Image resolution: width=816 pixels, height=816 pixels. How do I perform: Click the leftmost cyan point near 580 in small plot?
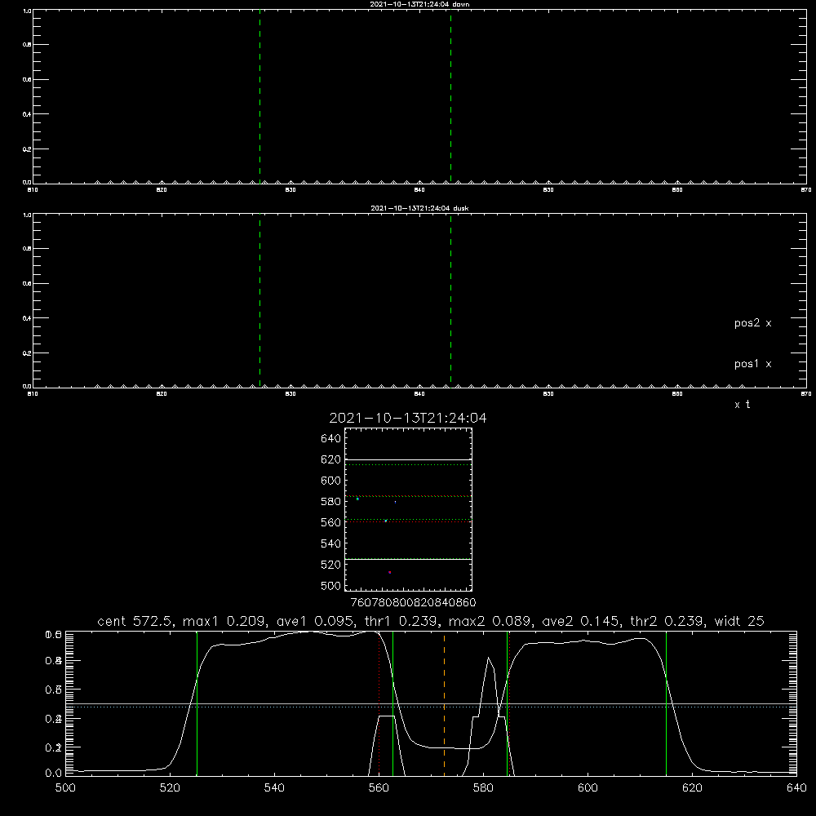[357, 499]
